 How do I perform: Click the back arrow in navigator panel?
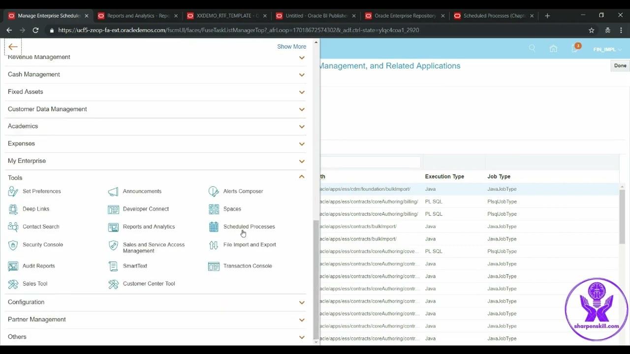pyautogui.click(x=13, y=47)
